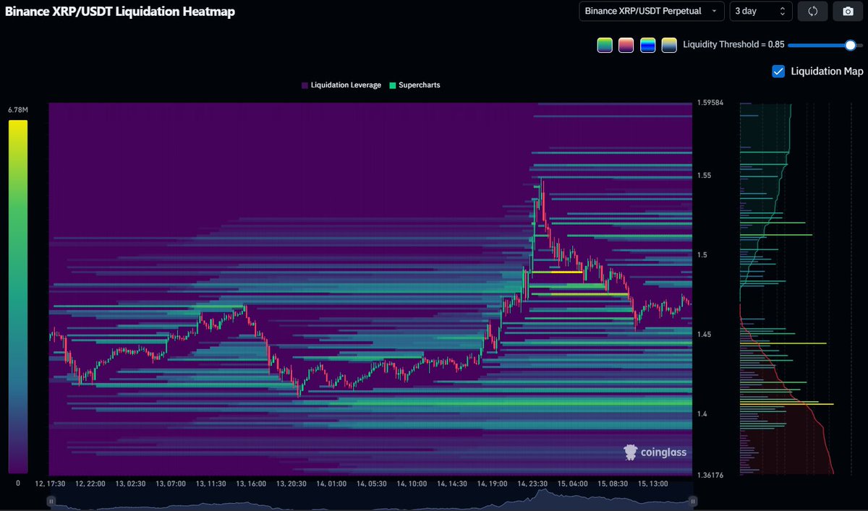
Task: Select the green-teal color scheme swatch
Action: 605,45
